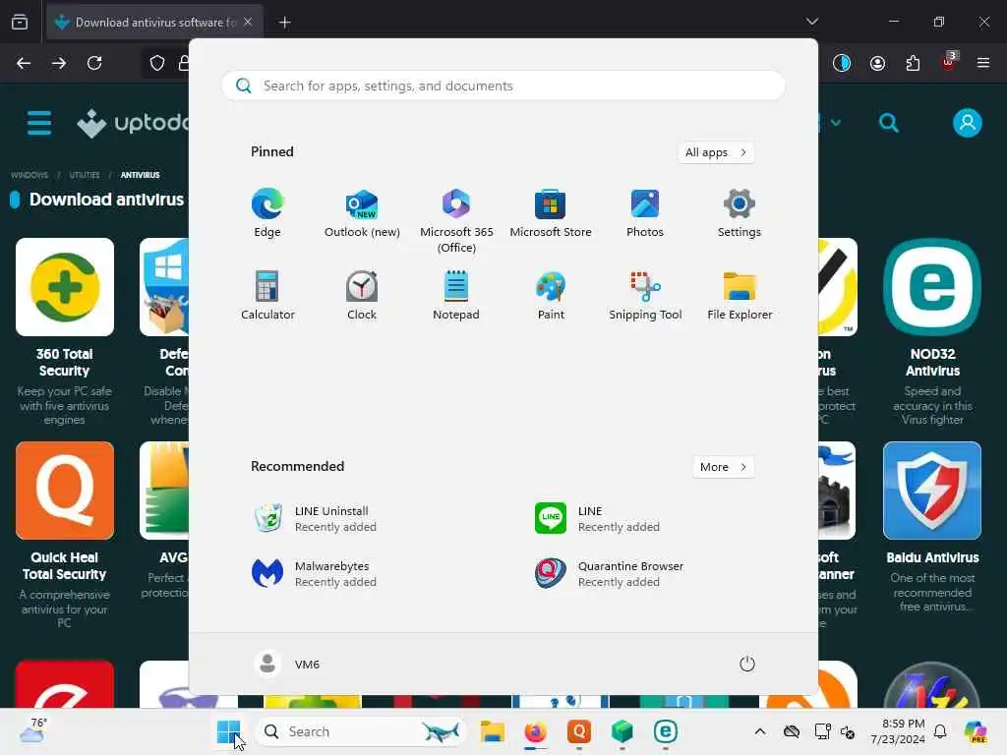Open Microsoft 365 (Office) app

coord(456,221)
